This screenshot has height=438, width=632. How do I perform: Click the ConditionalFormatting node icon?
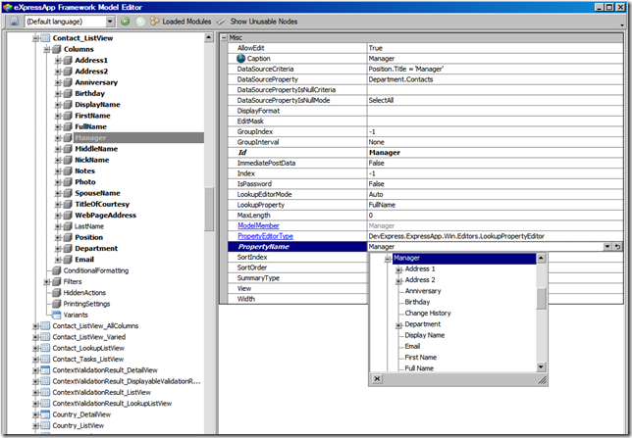pos(57,270)
